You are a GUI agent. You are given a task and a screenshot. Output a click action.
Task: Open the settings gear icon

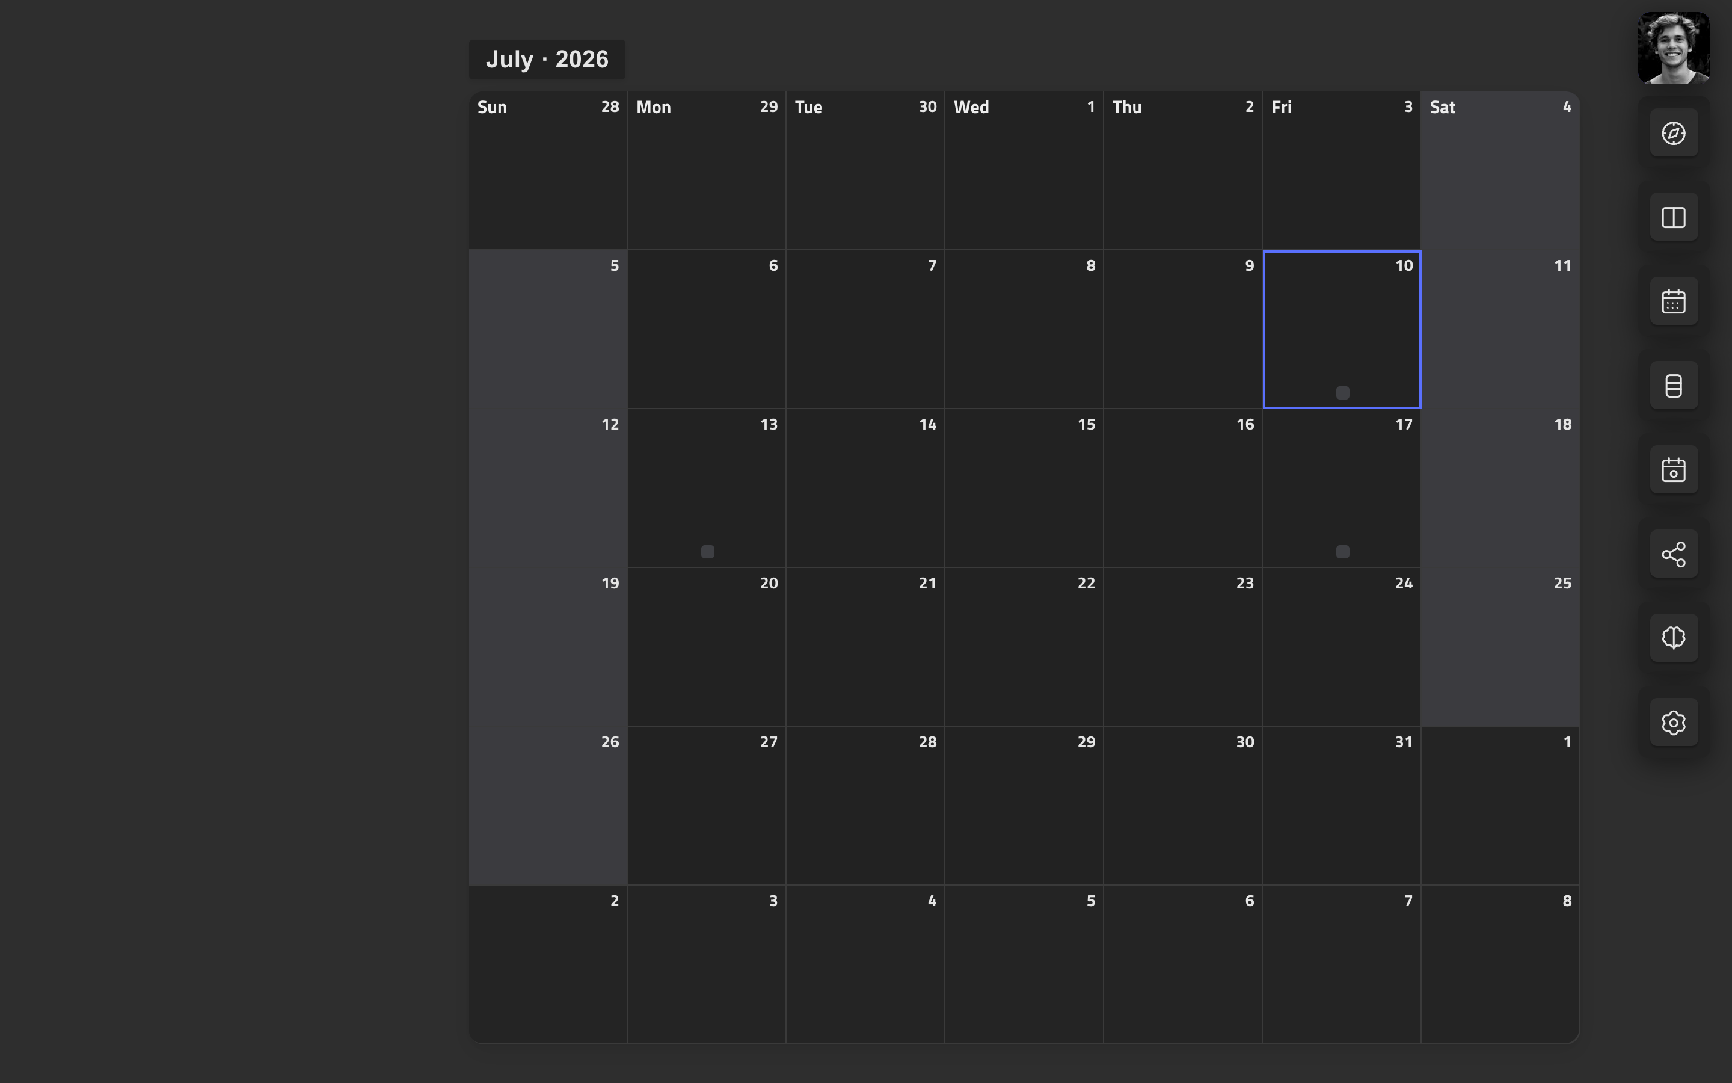click(1673, 723)
